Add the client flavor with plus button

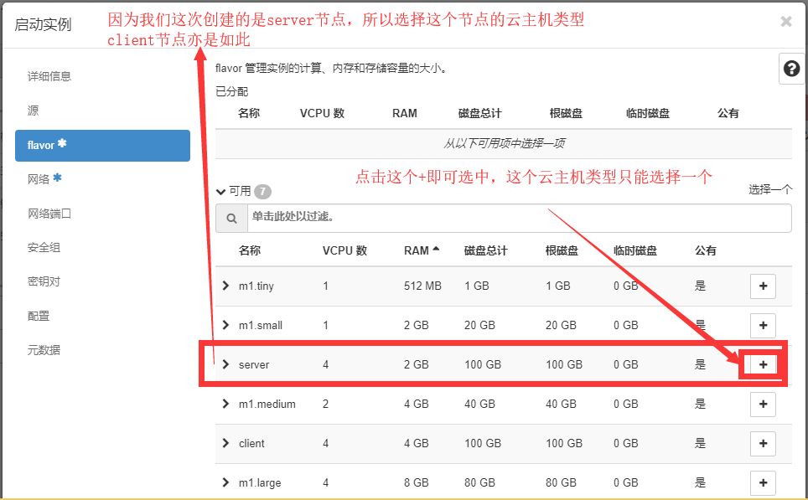(762, 443)
